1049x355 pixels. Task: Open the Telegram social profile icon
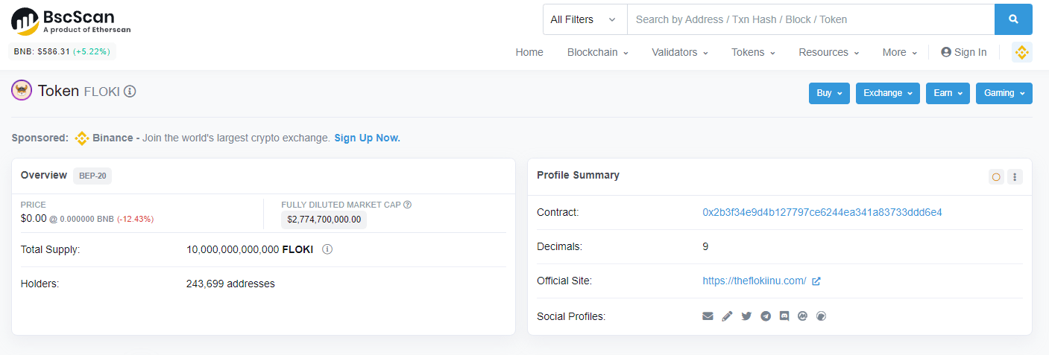pos(766,316)
